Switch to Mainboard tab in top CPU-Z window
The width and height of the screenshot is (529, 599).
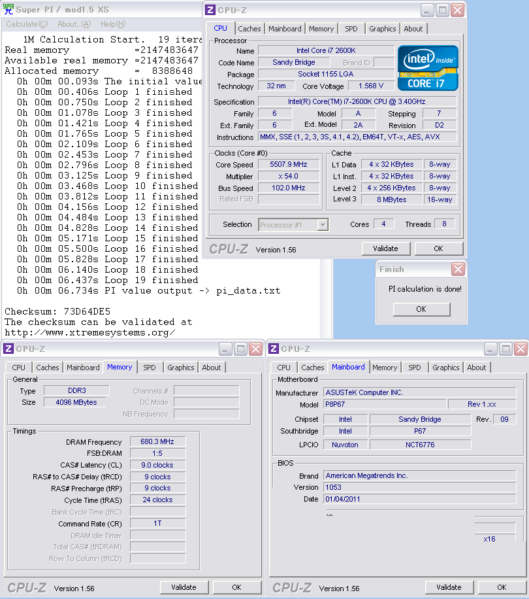tap(285, 29)
